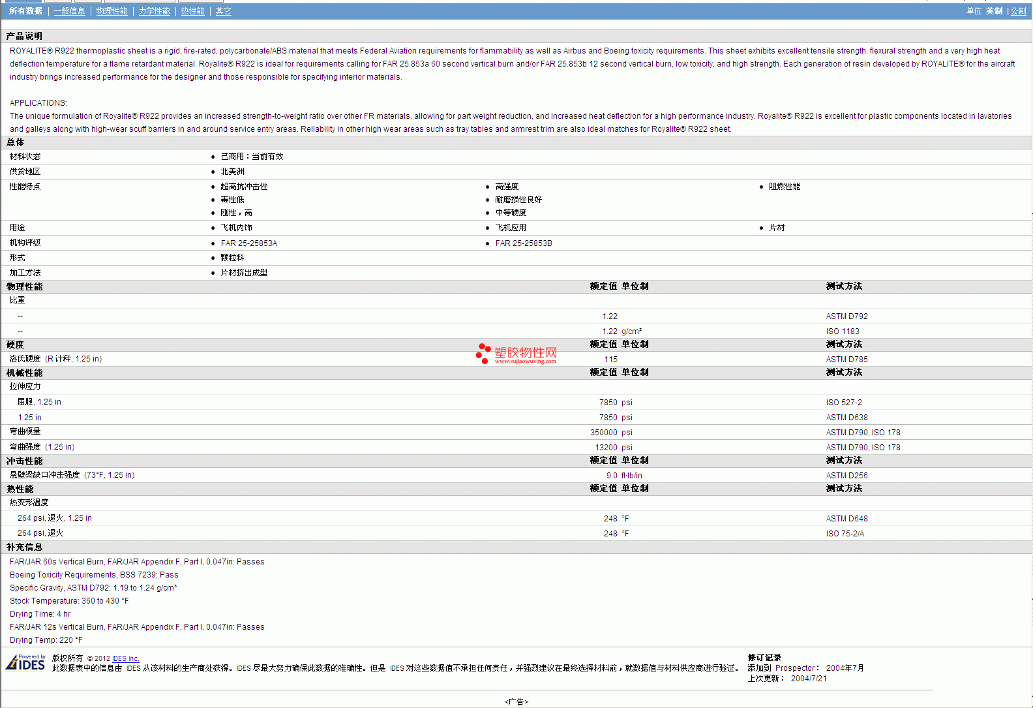Image resolution: width=1033 pixels, height=708 pixels.
Task: Go to the 力学性能 tab
Action: (154, 11)
